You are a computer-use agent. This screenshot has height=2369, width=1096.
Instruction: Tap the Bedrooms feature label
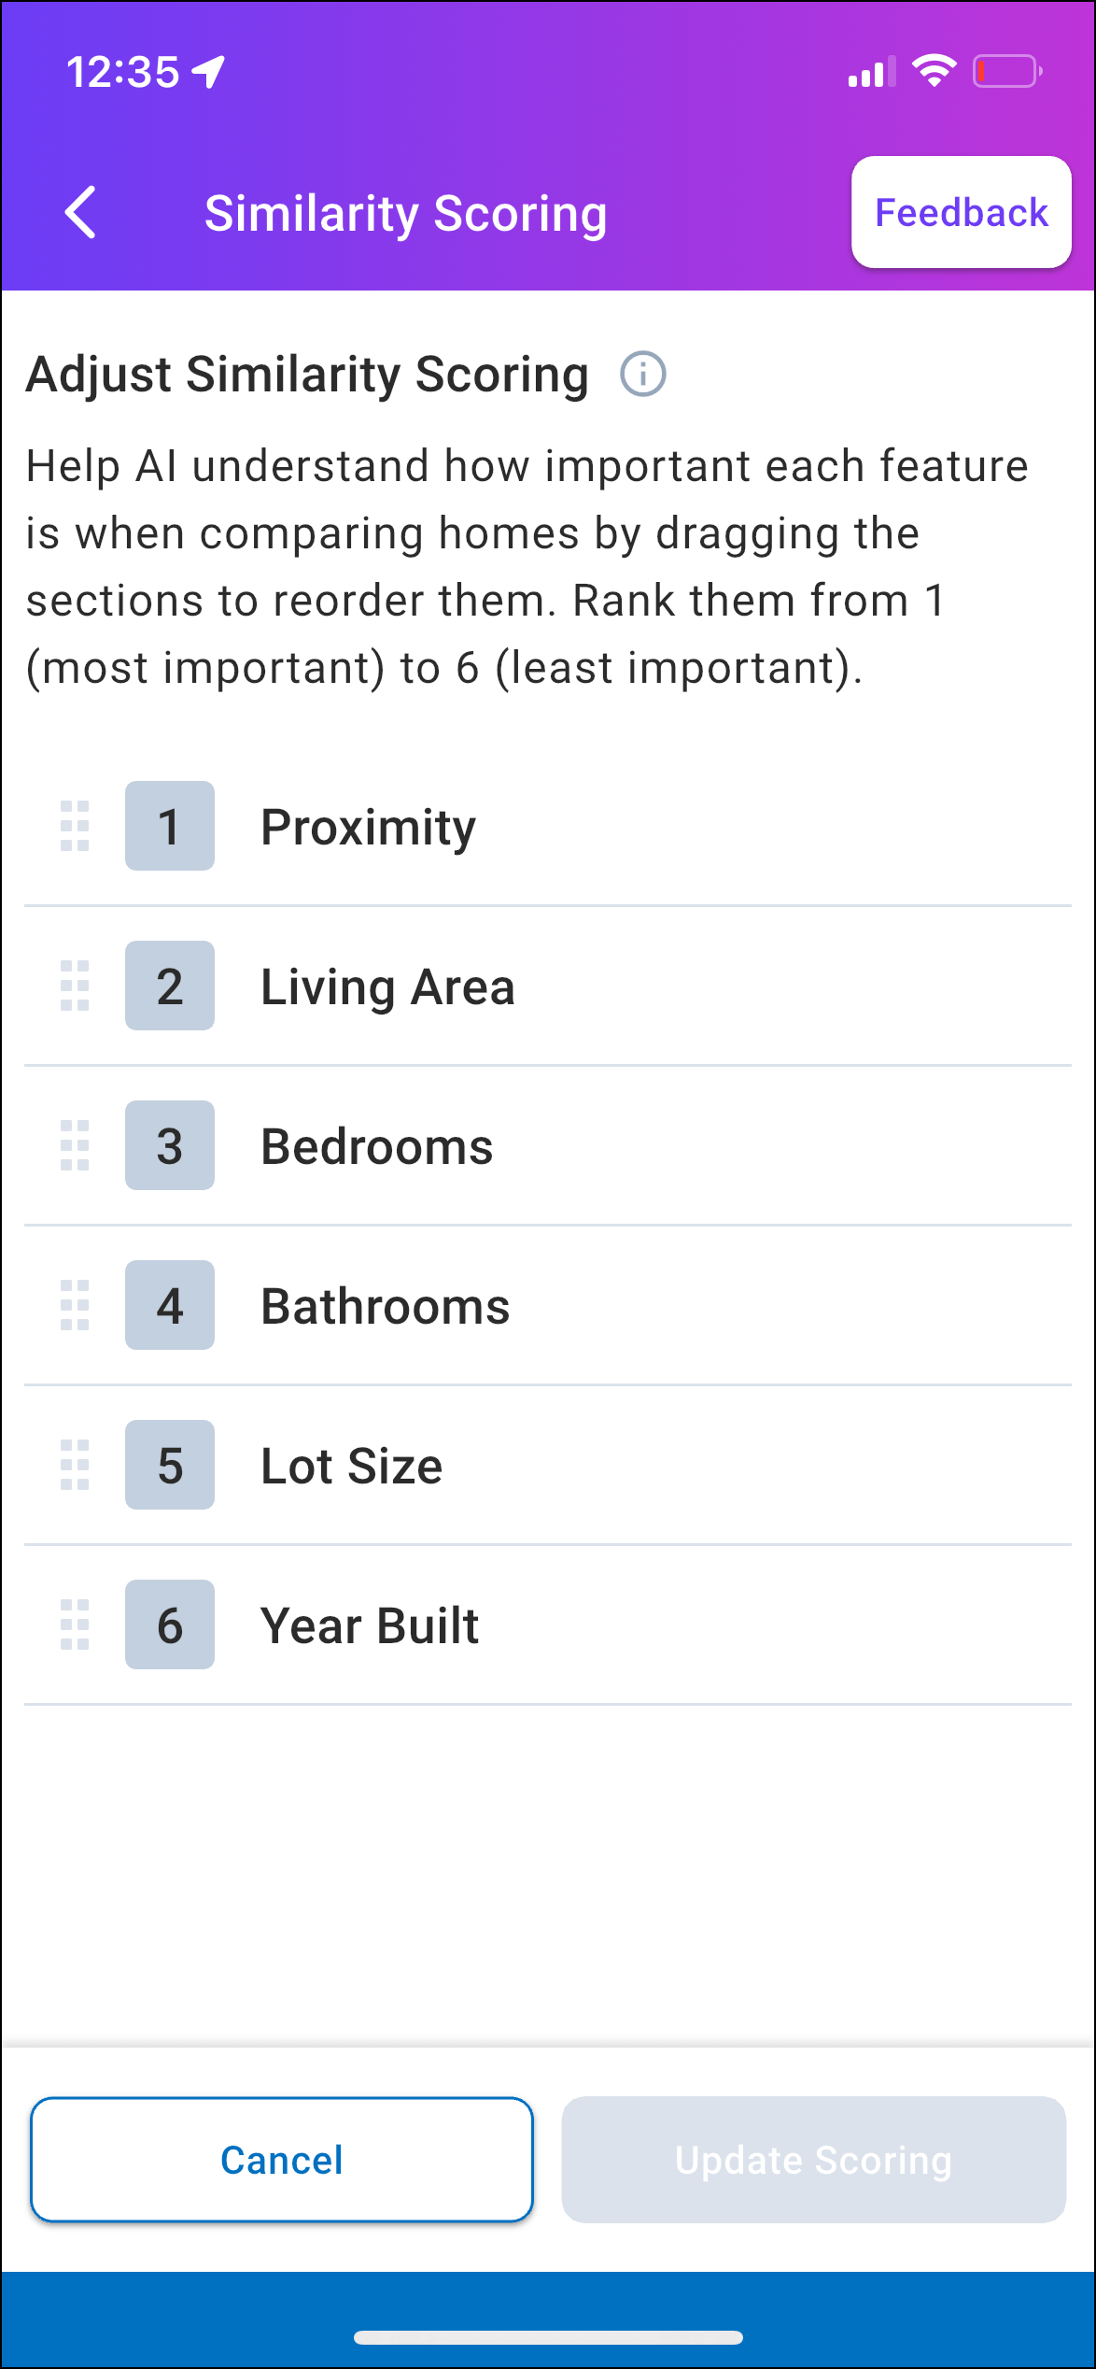376,1147
